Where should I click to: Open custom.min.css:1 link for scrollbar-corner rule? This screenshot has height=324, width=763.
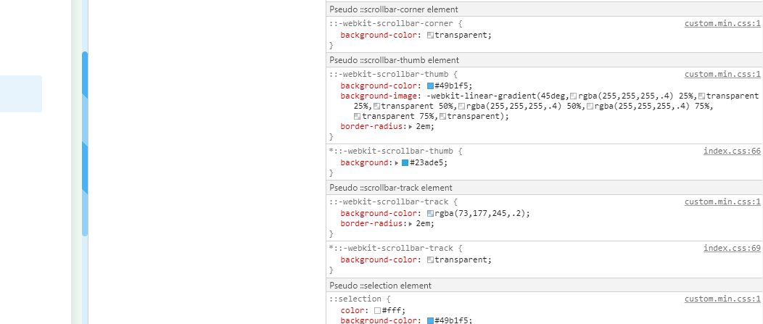tap(722, 23)
